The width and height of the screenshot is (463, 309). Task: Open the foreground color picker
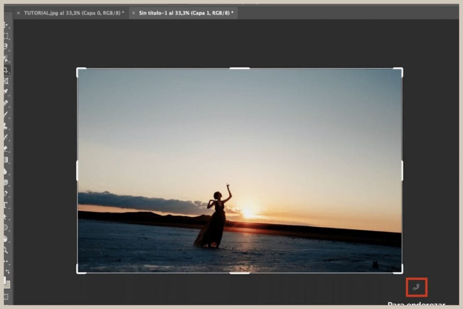pos(5,280)
